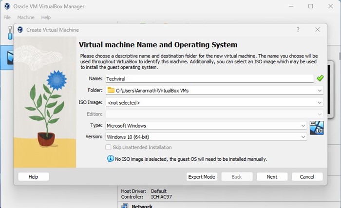341x208 pixels.
Task: Expand the Folder location dropdown
Action: pos(319,91)
